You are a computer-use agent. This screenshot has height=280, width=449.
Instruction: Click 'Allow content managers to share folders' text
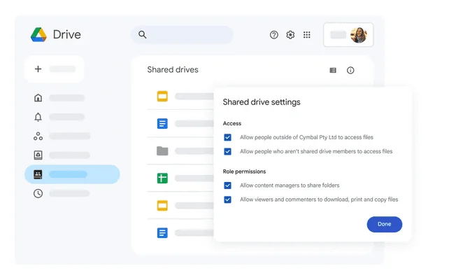[290, 185]
